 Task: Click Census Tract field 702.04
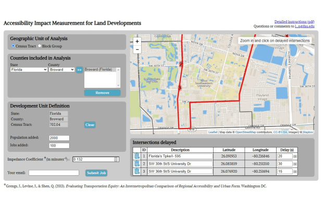click(58, 125)
